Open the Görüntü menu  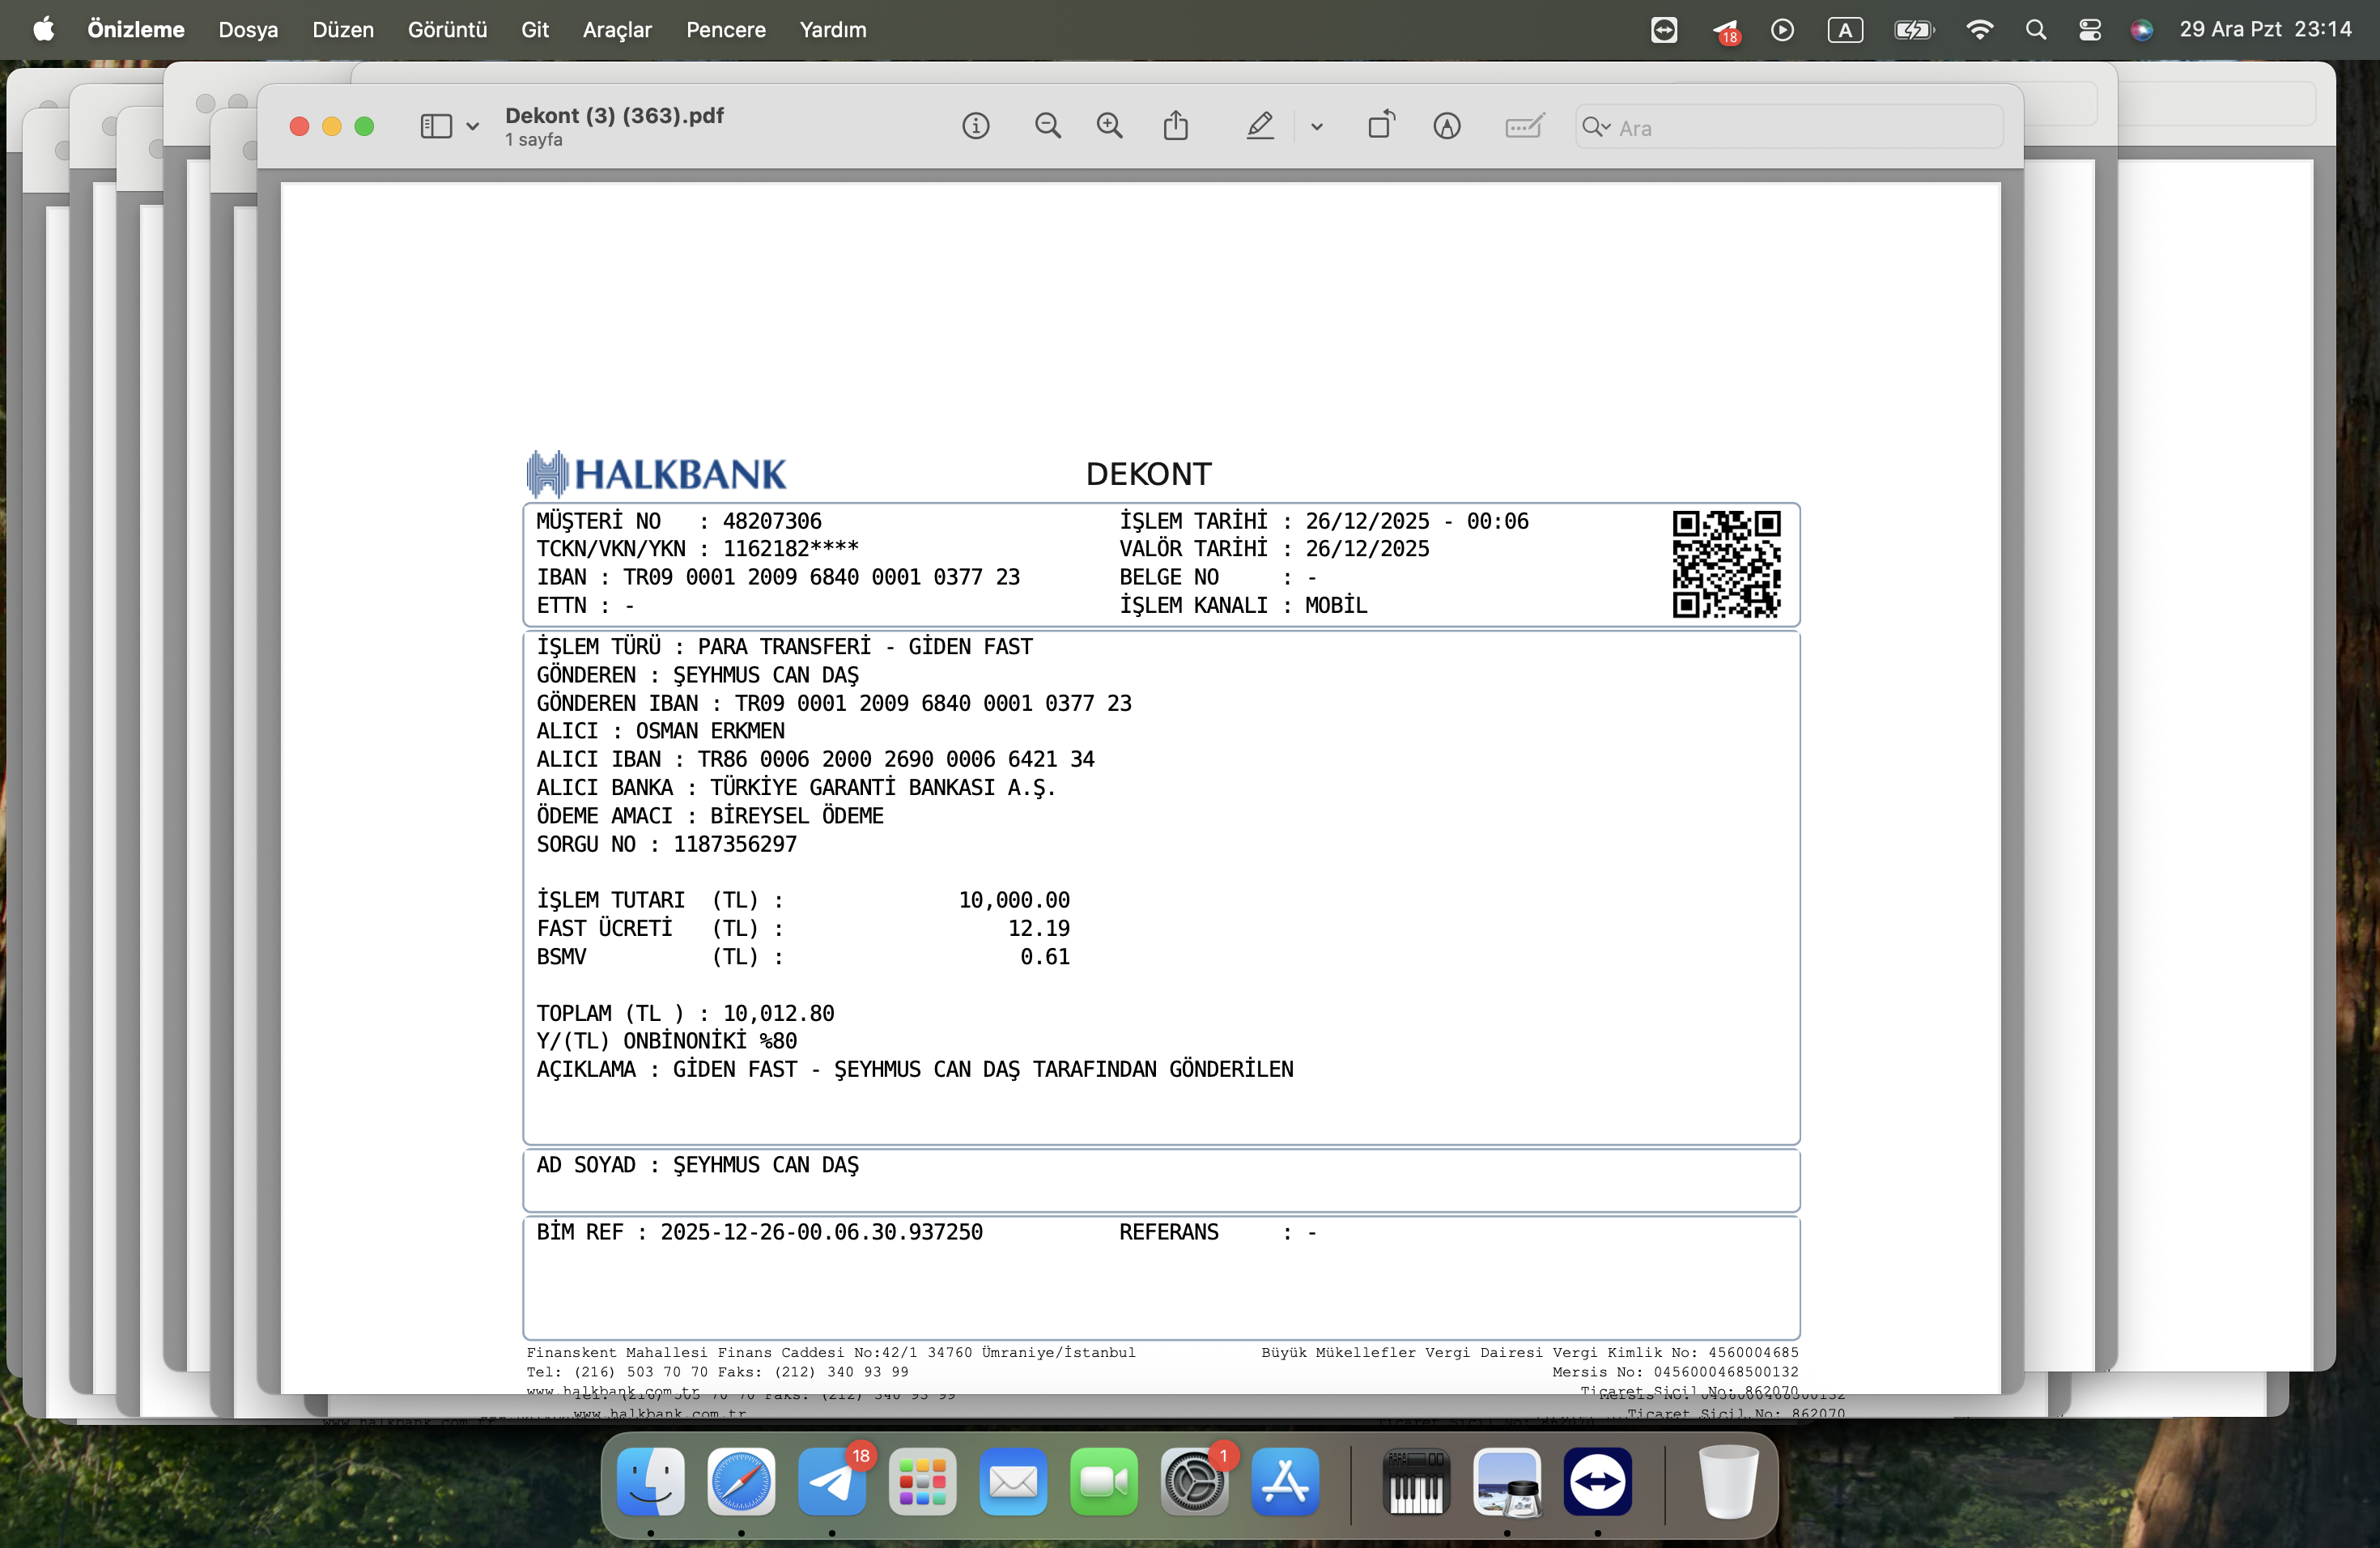(x=447, y=30)
